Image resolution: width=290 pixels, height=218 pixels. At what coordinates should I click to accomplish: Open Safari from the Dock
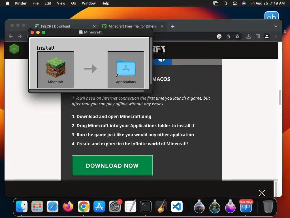point(52,207)
